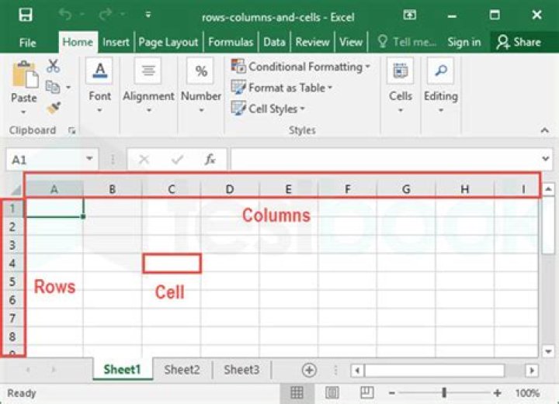The width and height of the screenshot is (559, 404).
Task: Switch to Sheet2 tab
Action: coord(182,370)
